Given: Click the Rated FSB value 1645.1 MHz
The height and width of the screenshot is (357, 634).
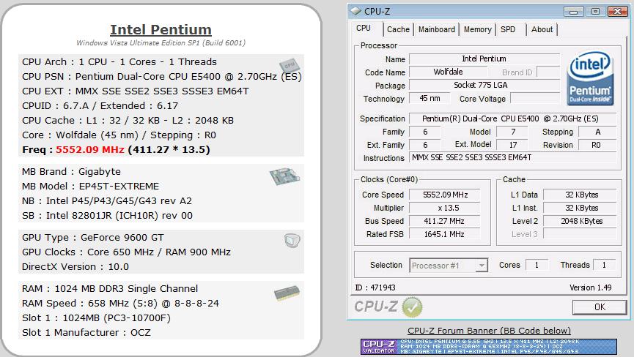Looking at the screenshot, I should pyautogui.click(x=445, y=234).
